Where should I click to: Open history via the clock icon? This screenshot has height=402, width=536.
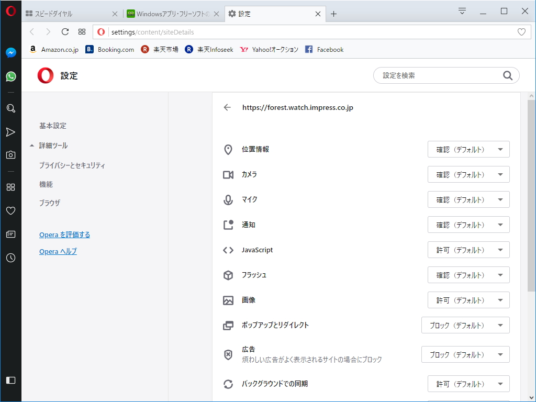[10, 258]
